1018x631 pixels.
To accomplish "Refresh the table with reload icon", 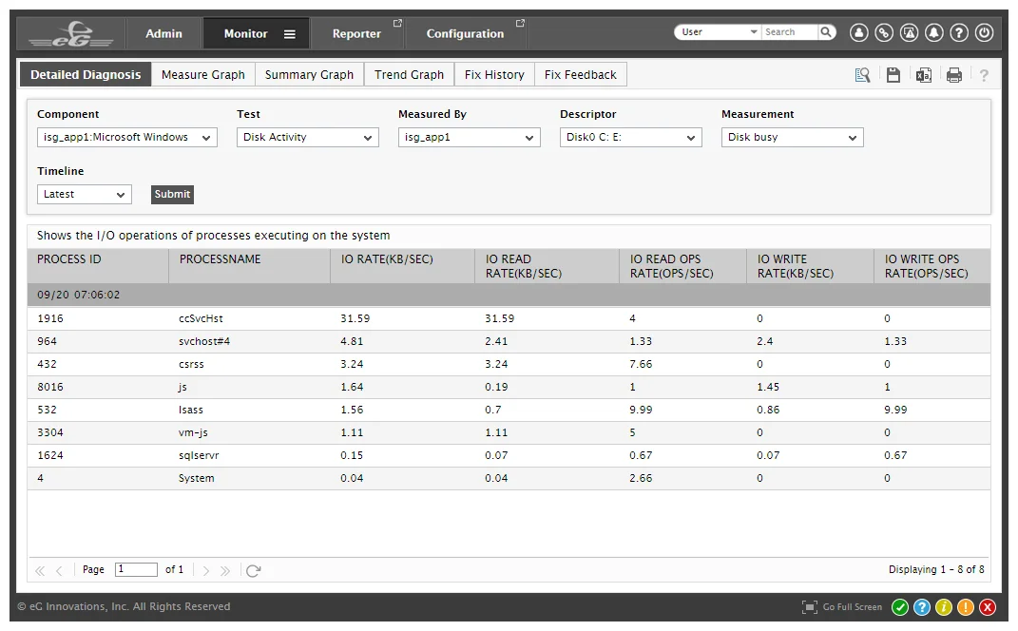I will (x=253, y=570).
